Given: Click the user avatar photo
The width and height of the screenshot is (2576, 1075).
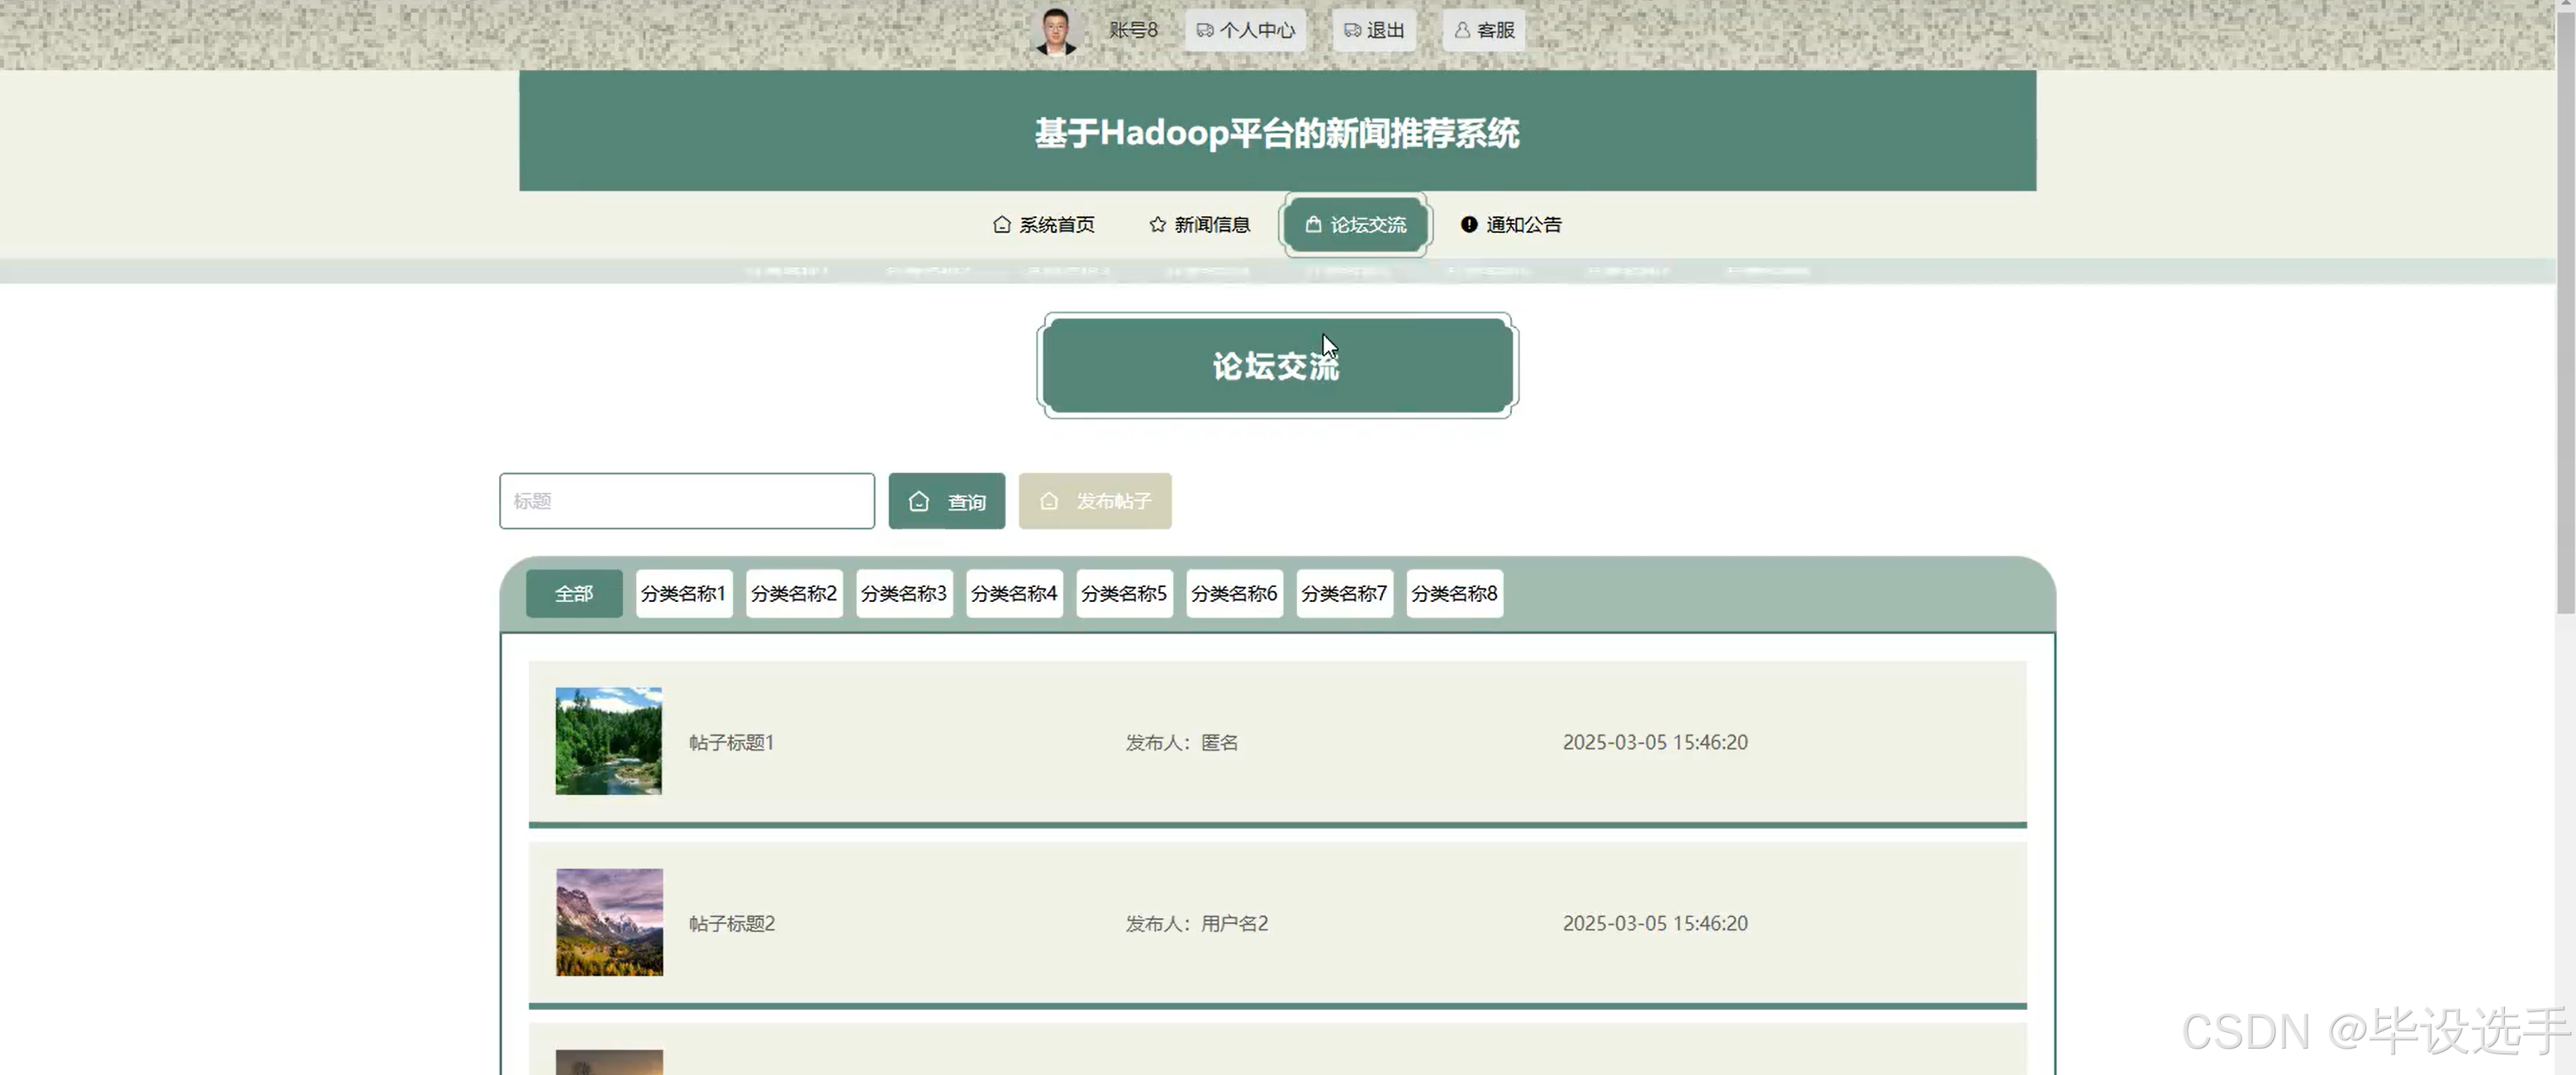Looking at the screenshot, I should 1056,31.
